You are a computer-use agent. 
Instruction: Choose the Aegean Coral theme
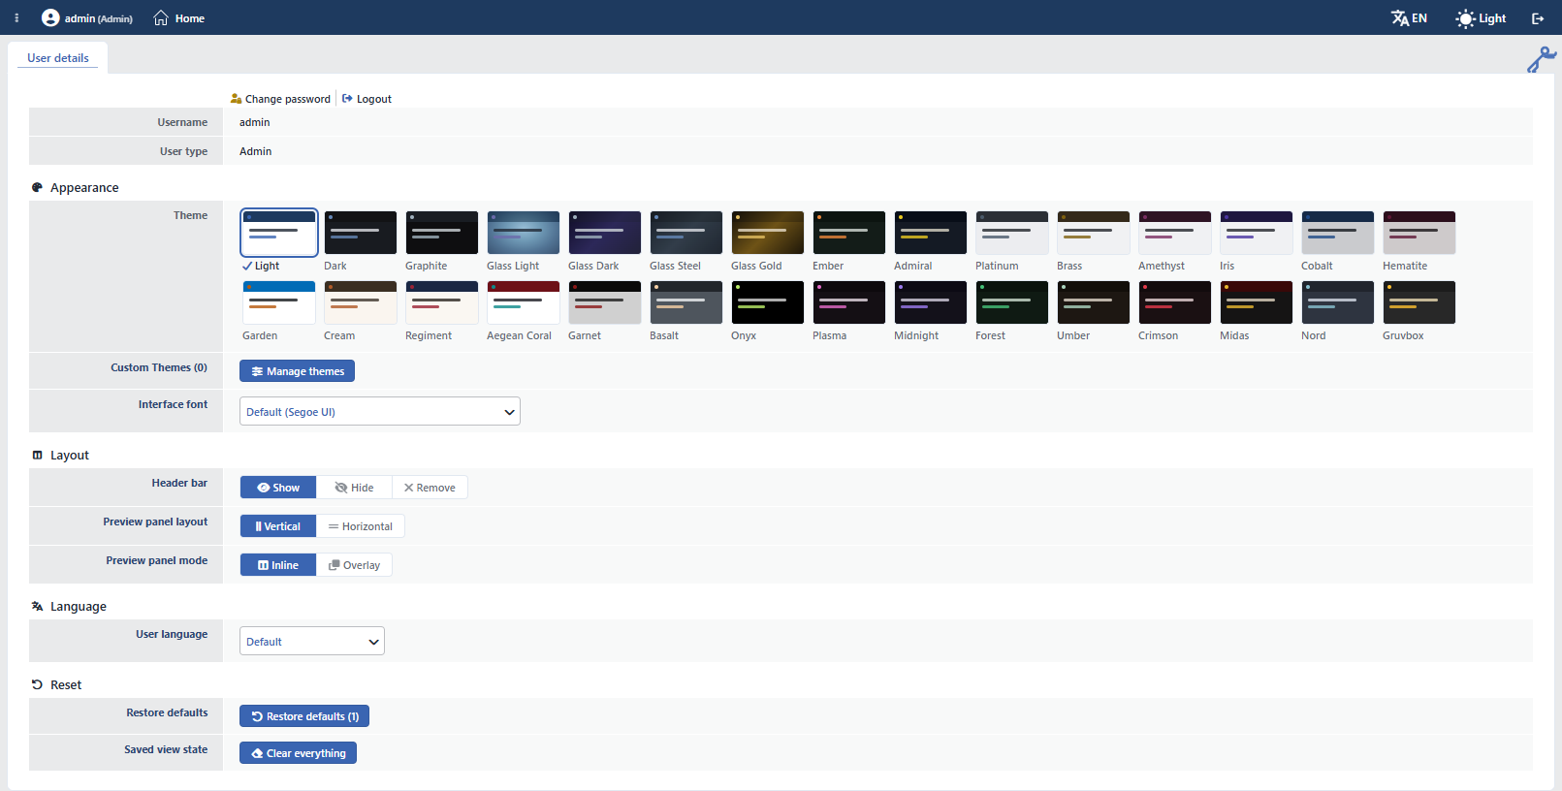pyautogui.click(x=524, y=302)
